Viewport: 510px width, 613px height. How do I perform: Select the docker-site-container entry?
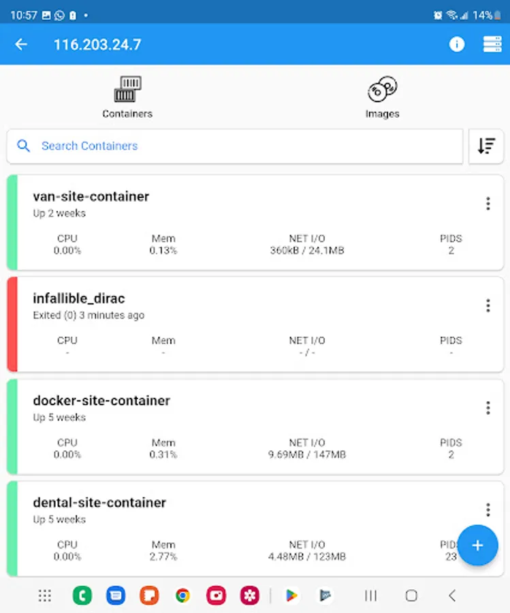coord(255,426)
